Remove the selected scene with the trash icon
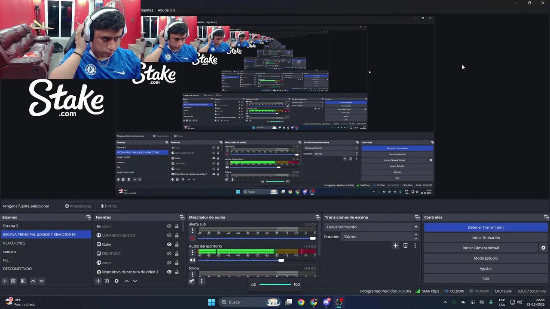550x309 pixels. coord(13,281)
